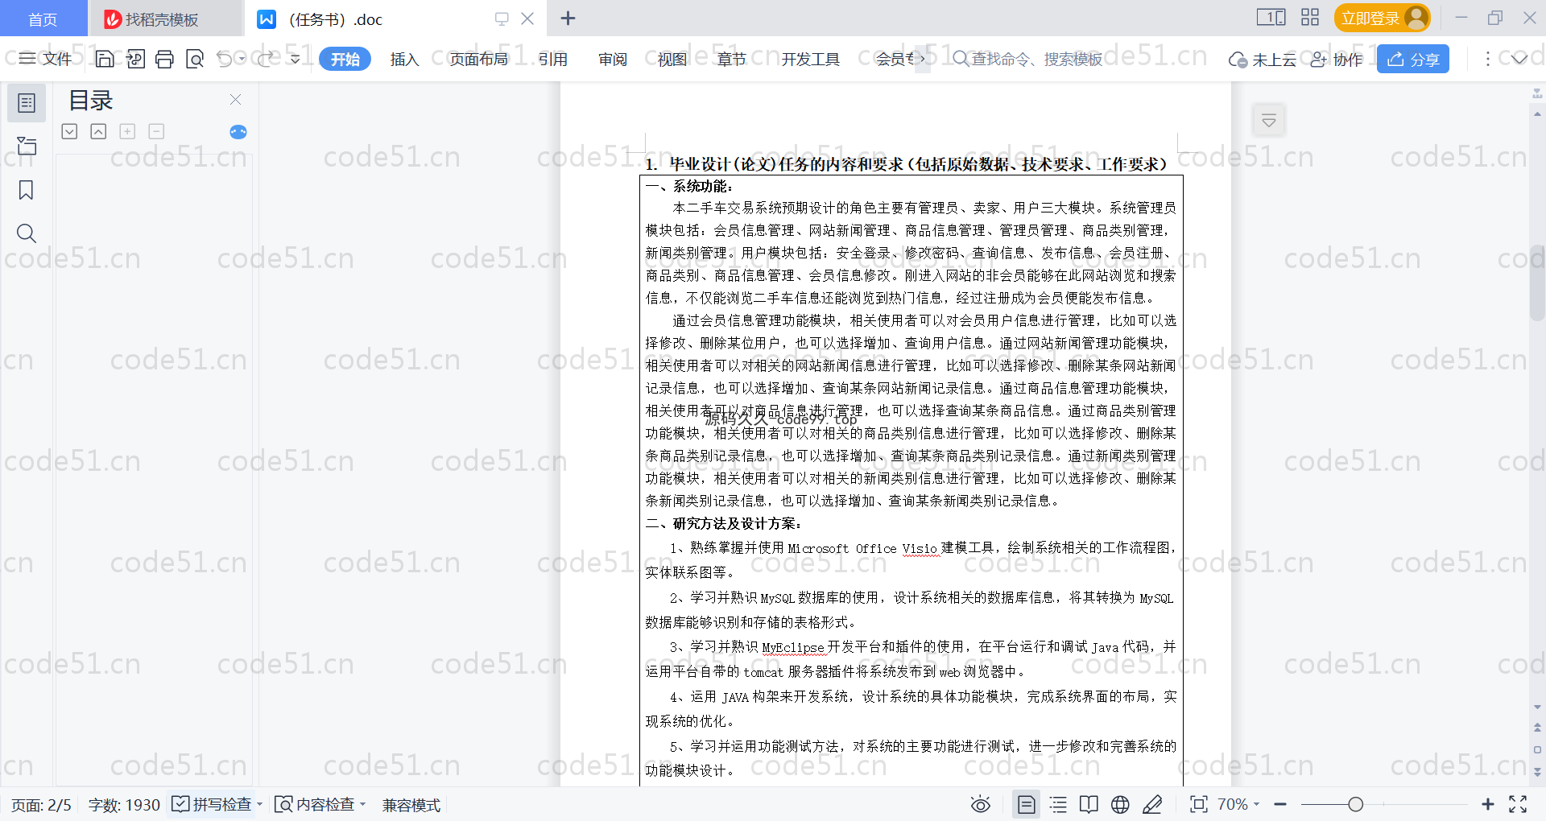This screenshot has width=1546, height=821.
Task: Toggle reading mode book icon
Action: pos(1089,804)
